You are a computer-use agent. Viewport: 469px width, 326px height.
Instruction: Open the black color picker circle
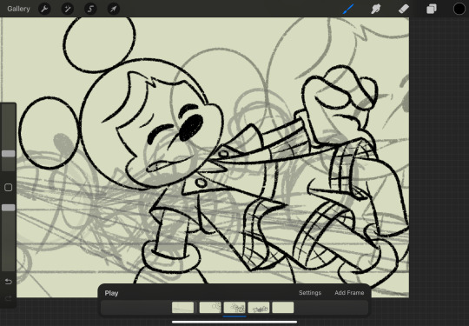[x=459, y=9]
